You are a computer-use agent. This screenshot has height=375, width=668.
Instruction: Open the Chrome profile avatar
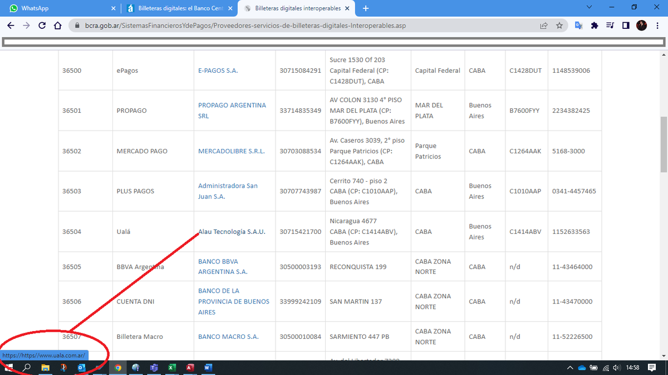(x=641, y=26)
